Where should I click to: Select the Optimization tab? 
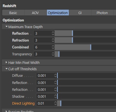tap(58, 13)
